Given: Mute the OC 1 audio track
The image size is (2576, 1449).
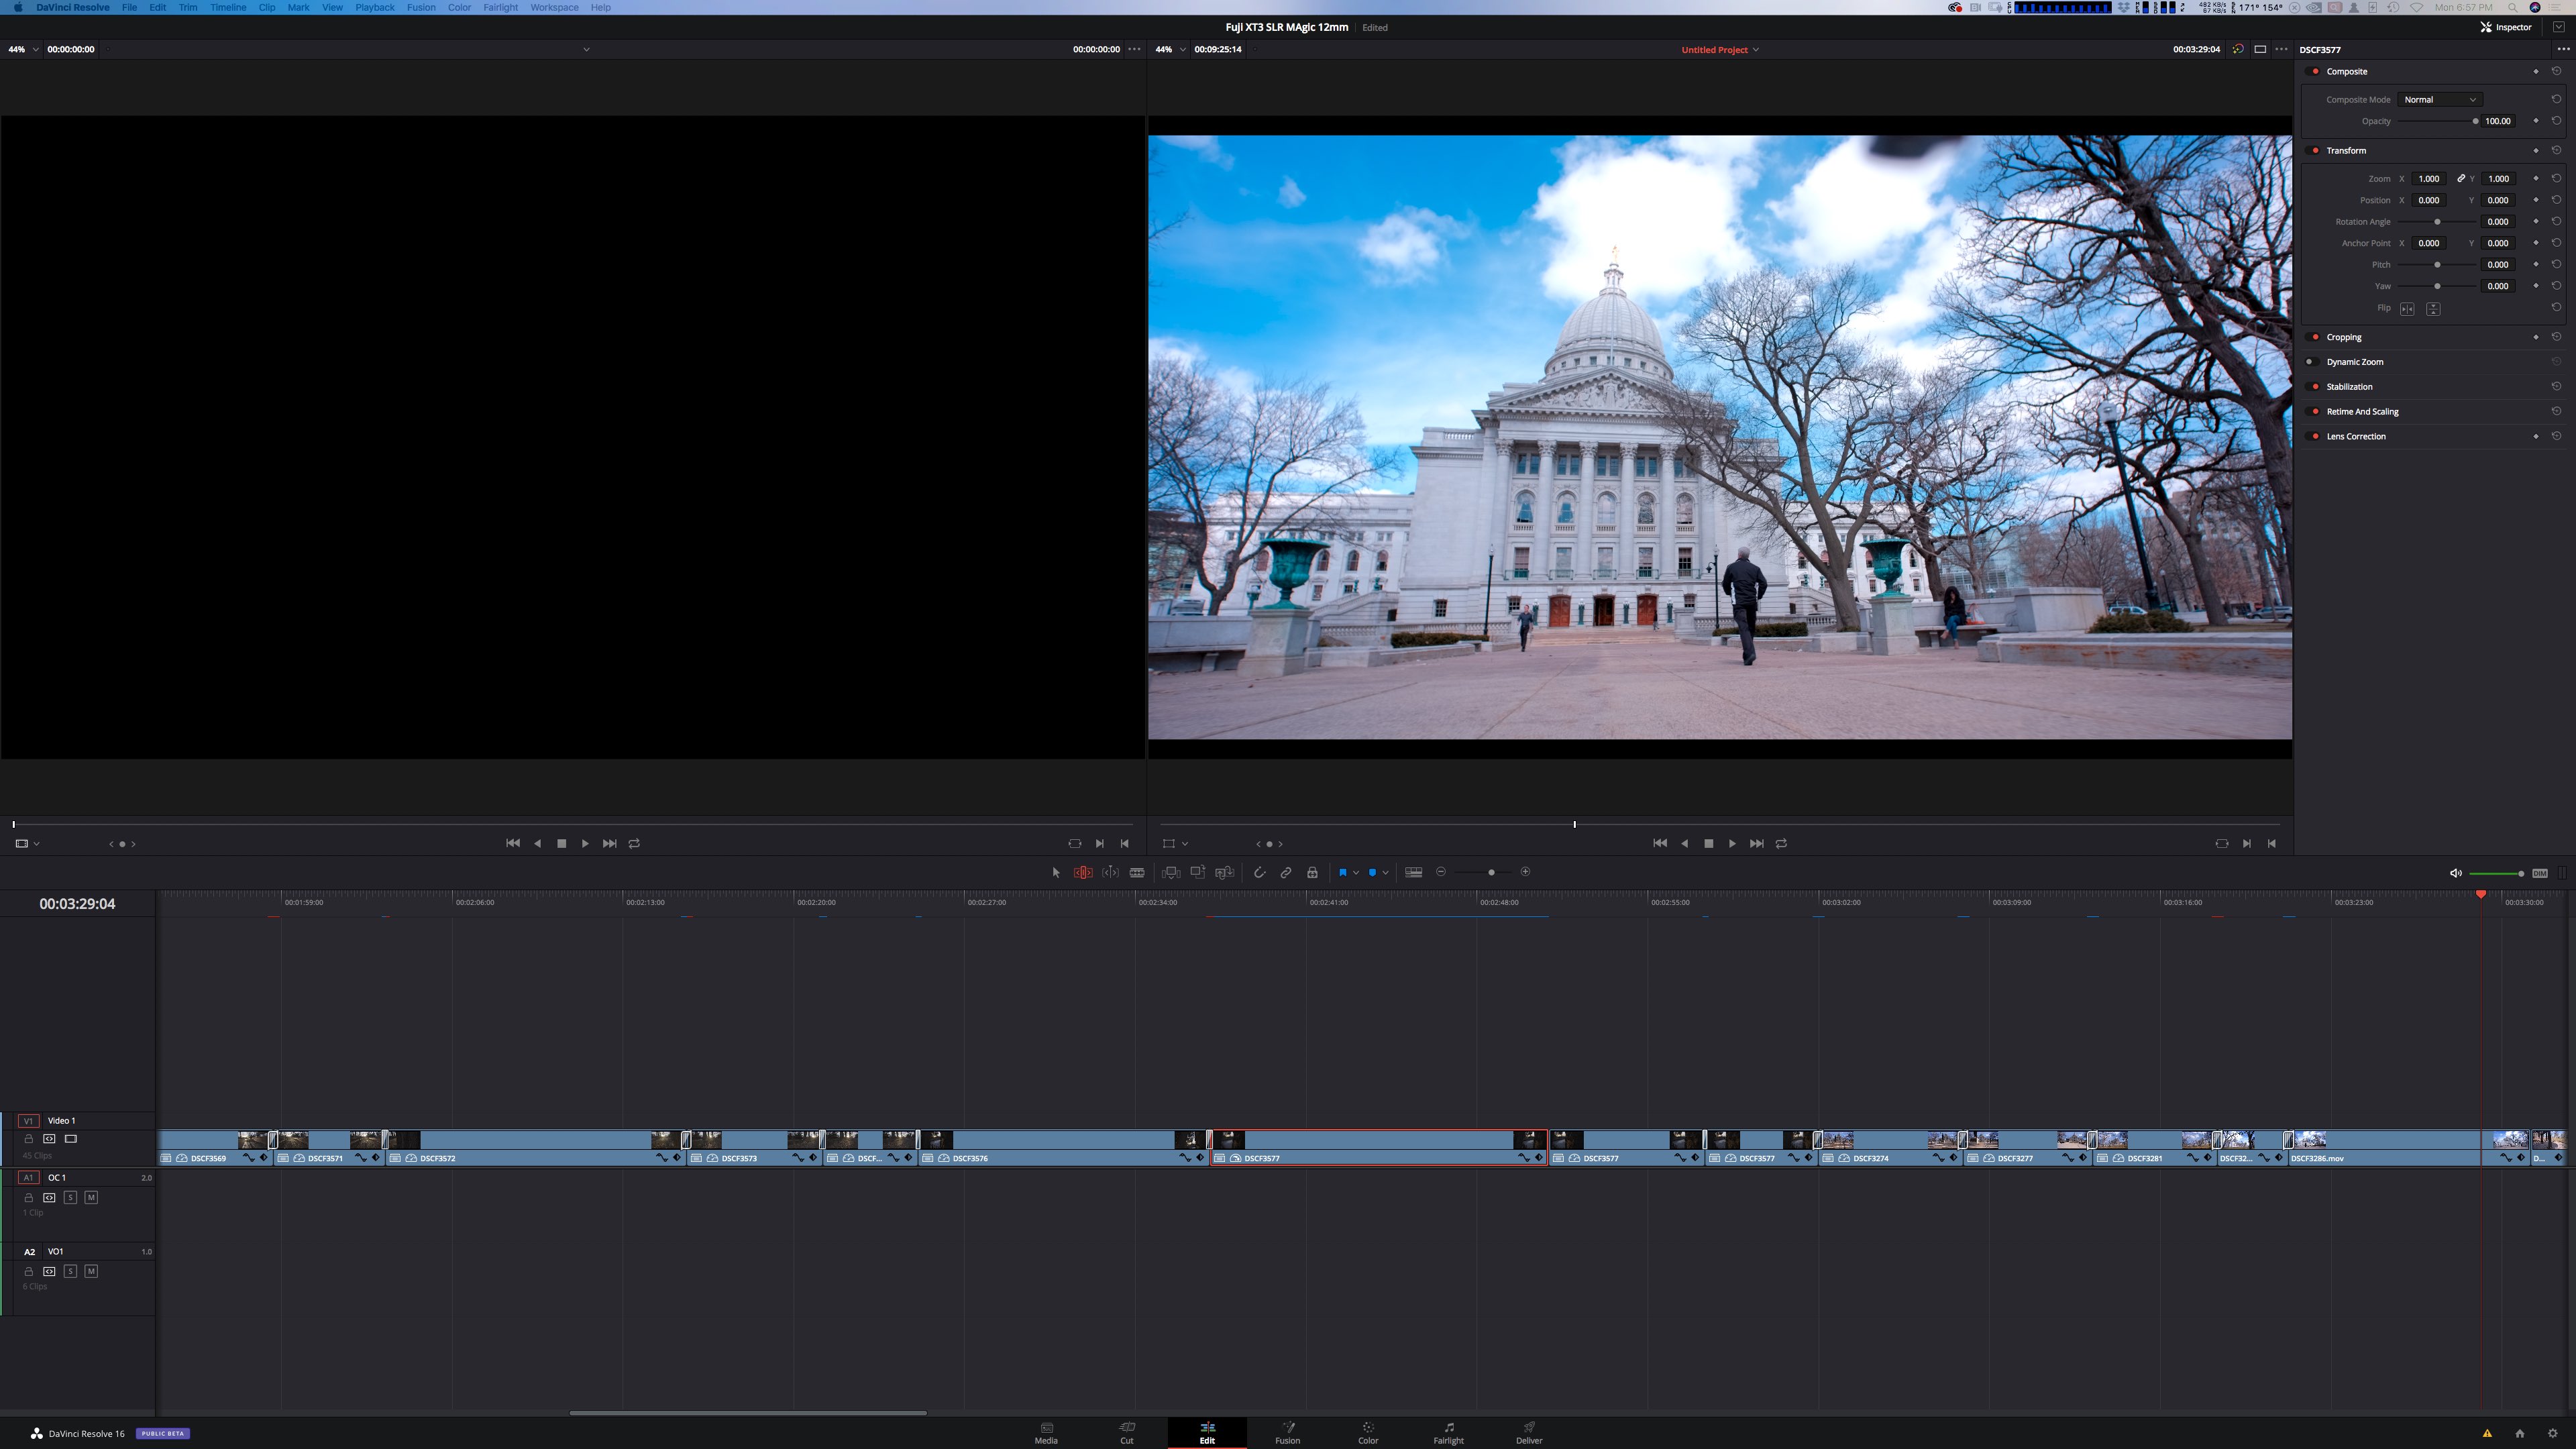Looking at the screenshot, I should tap(91, 1197).
